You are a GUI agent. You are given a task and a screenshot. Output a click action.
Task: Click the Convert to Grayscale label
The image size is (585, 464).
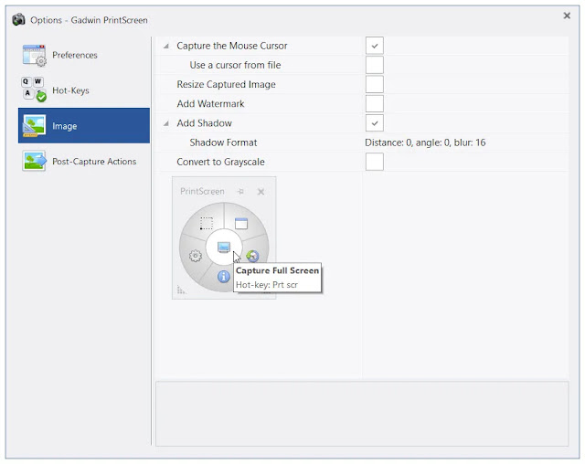[x=220, y=162]
